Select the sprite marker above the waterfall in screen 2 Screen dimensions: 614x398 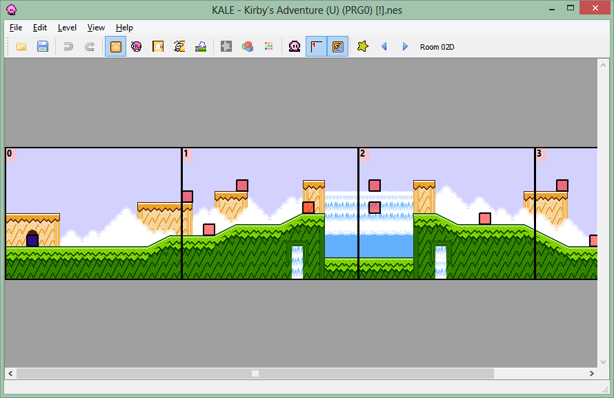tap(375, 186)
